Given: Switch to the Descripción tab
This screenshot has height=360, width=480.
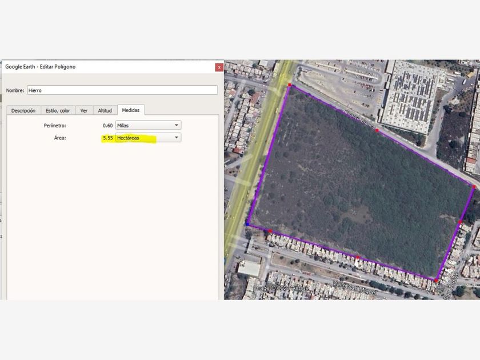Looking at the screenshot, I should [x=23, y=110].
